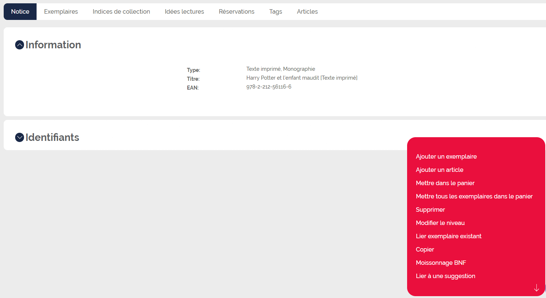This screenshot has width=546, height=298.
Task: Click the down arrow in red menu
Action: 536,288
